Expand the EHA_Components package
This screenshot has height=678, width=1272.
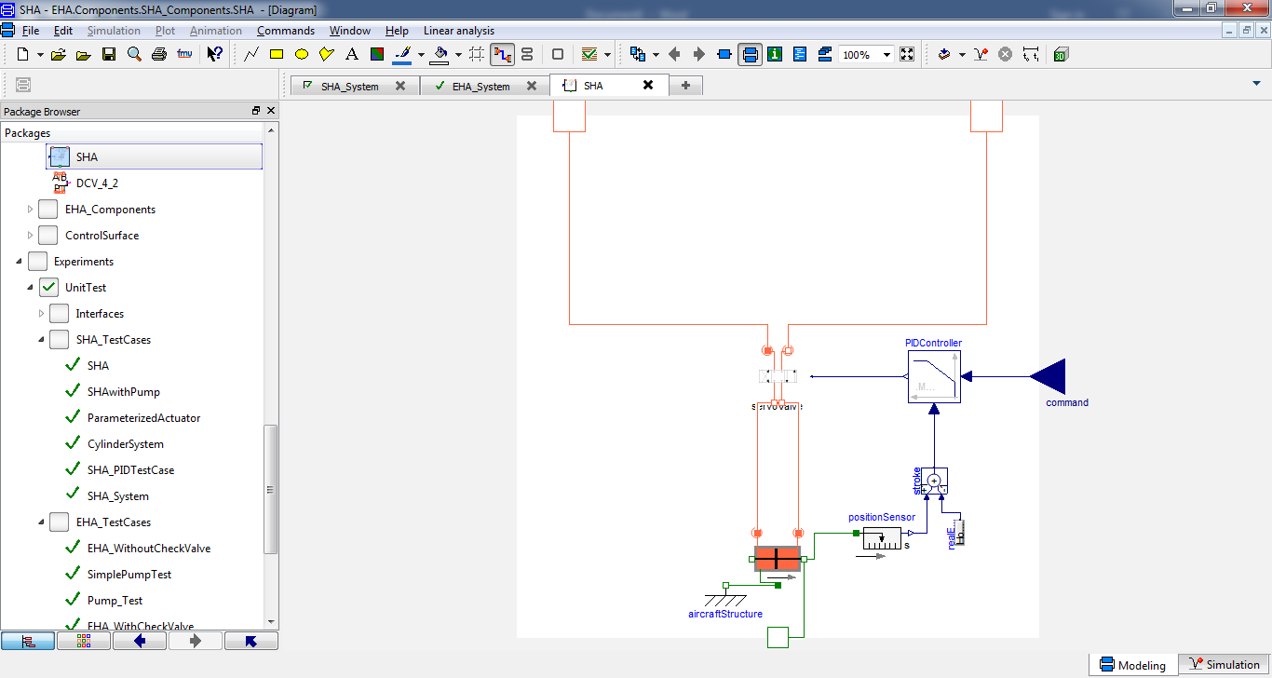pyautogui.click(x=31, y=210)
